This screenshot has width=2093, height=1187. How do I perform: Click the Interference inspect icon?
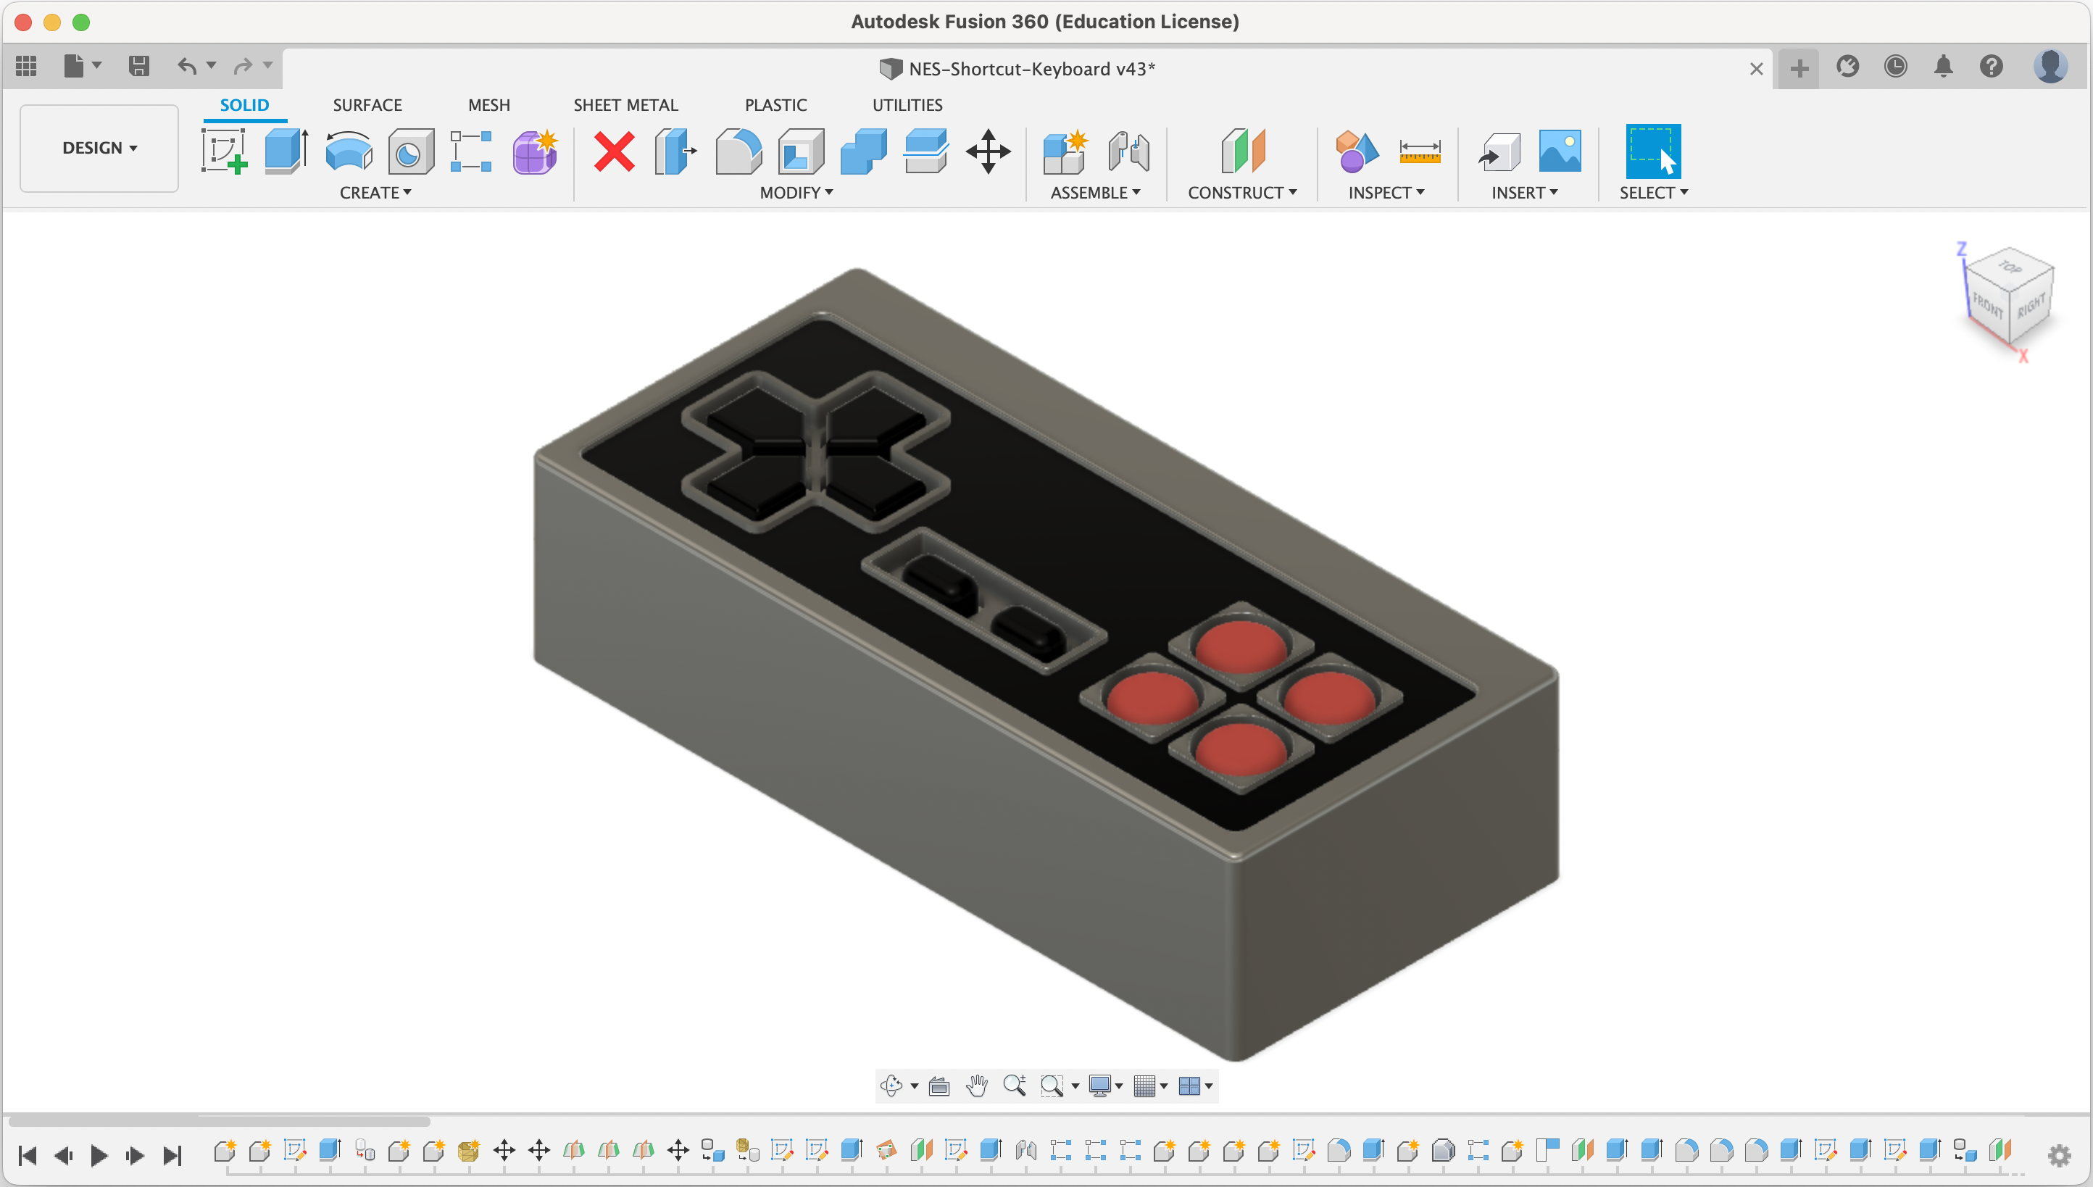(x=1356, y=151)
